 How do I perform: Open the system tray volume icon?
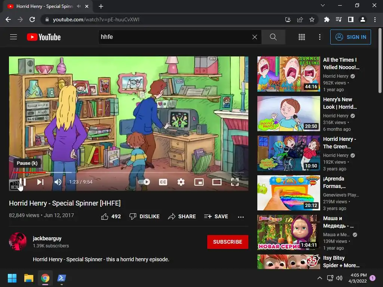click(339, 278)
